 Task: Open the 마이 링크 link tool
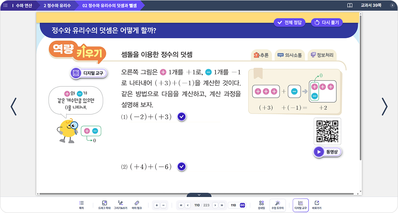[x=137, y=204]
